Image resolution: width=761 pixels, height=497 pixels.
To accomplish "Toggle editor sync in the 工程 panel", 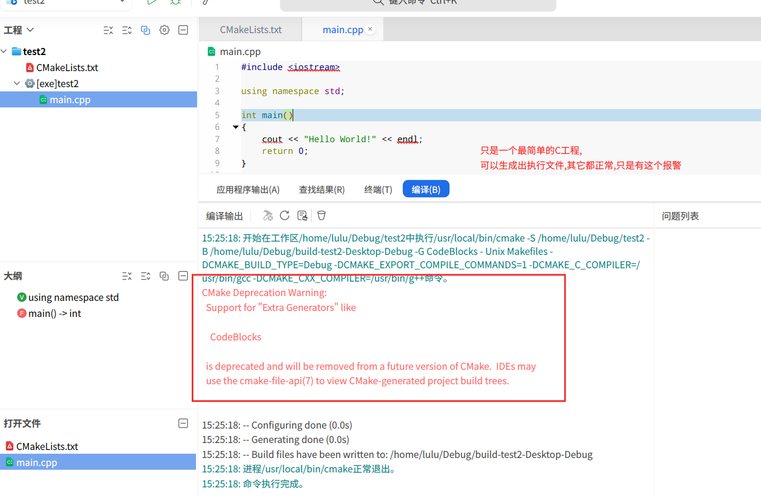I will 145,30.
